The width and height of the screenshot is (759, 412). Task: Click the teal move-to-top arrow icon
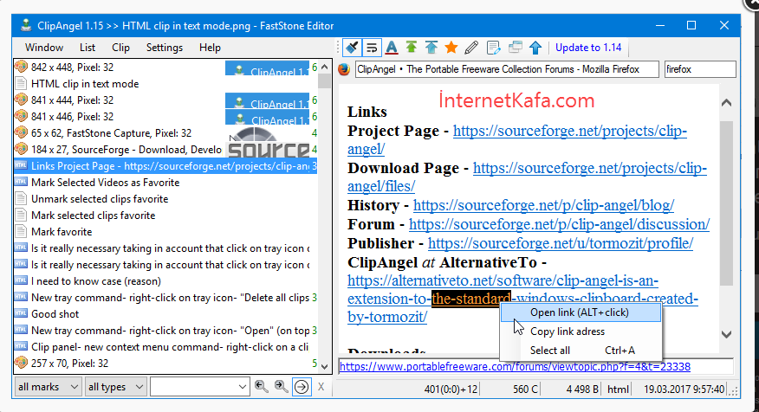pyautogui.click(x=431, y=48)
